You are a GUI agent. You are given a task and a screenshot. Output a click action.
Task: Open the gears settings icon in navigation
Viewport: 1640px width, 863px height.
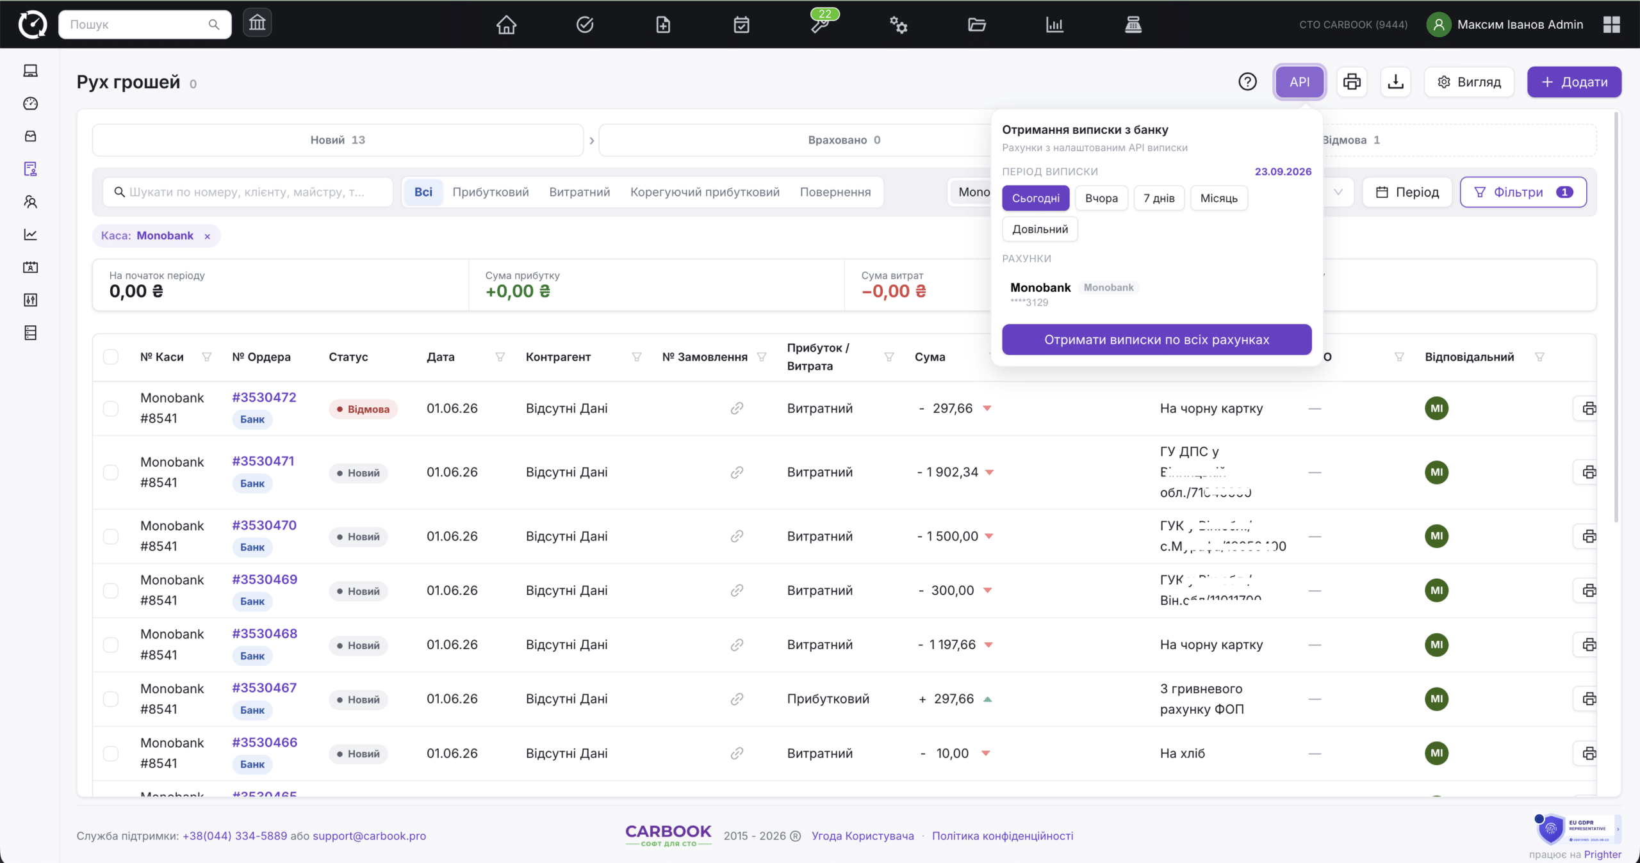(898, 25)
